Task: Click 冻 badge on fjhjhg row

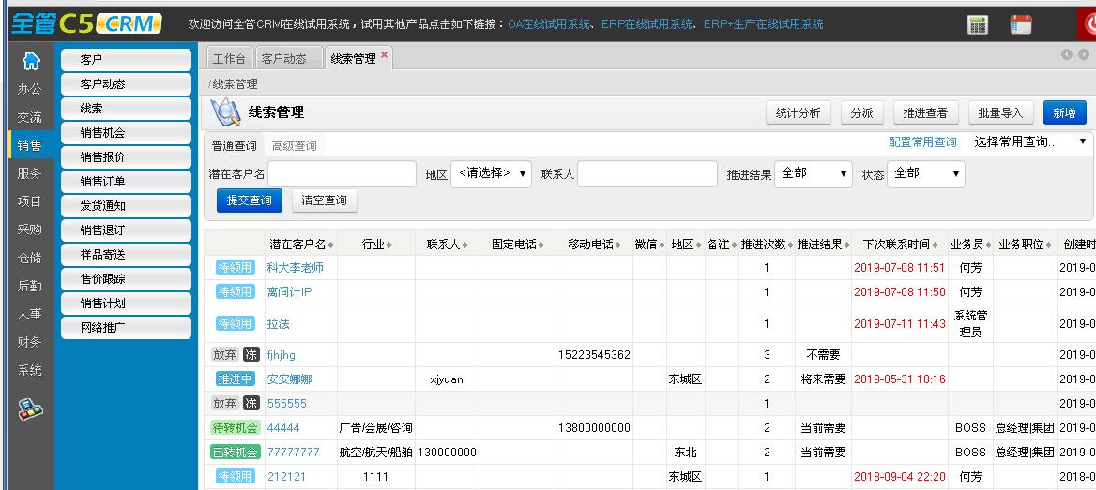Action: (x=251, y=354)
